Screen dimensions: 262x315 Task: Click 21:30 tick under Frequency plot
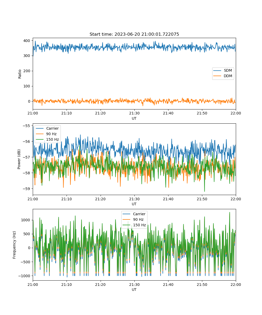pos(134,285)
